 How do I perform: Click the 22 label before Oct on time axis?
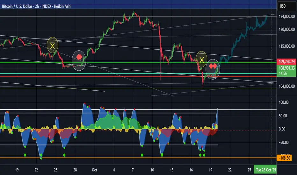36,170
